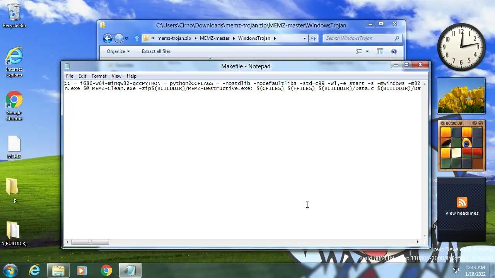Switch to Notepad taskbar button
This screenshot has width=495, height=278.
(x=130, y=271)
